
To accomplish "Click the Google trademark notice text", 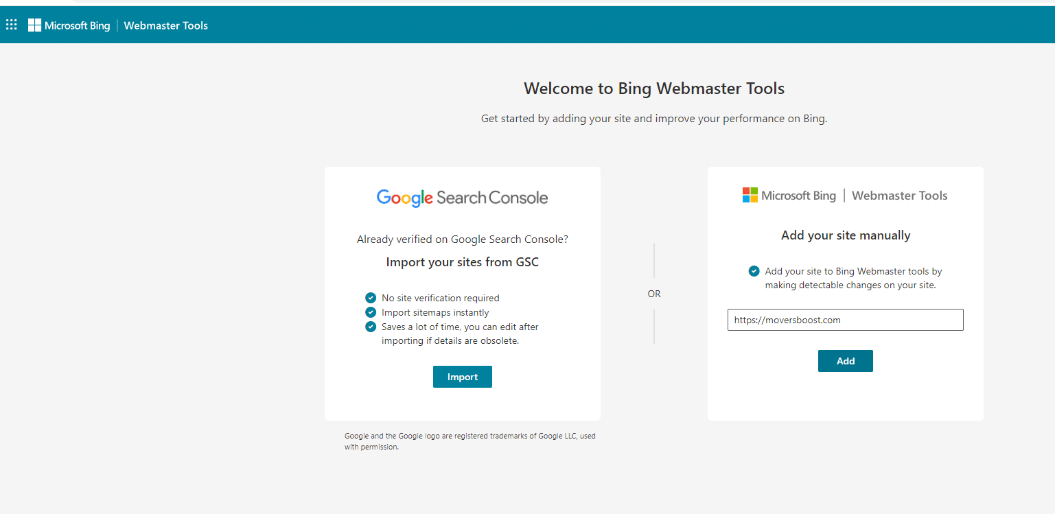I will point(469,441).
